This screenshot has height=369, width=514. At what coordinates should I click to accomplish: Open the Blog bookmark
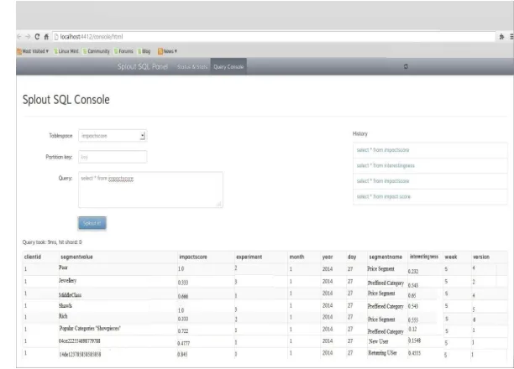[144, 51]
